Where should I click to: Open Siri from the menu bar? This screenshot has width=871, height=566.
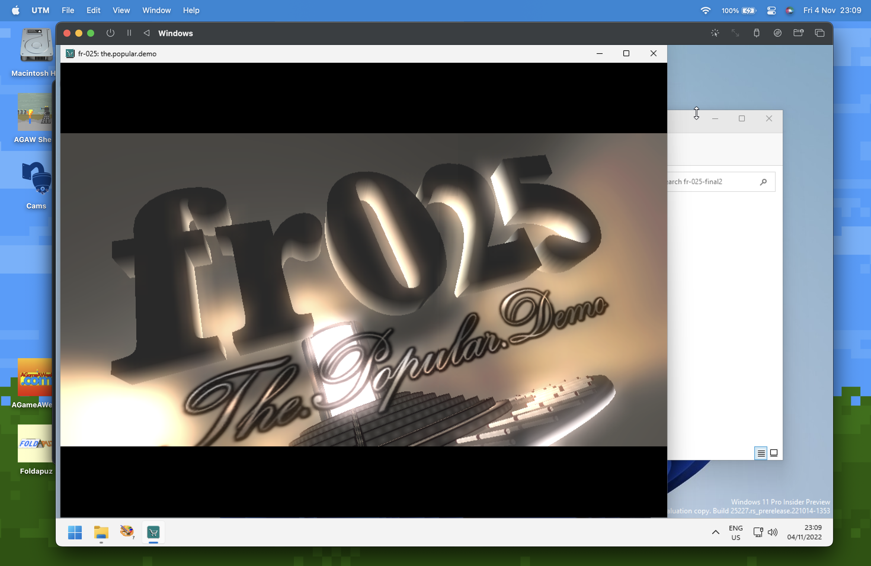coord(790,11)
